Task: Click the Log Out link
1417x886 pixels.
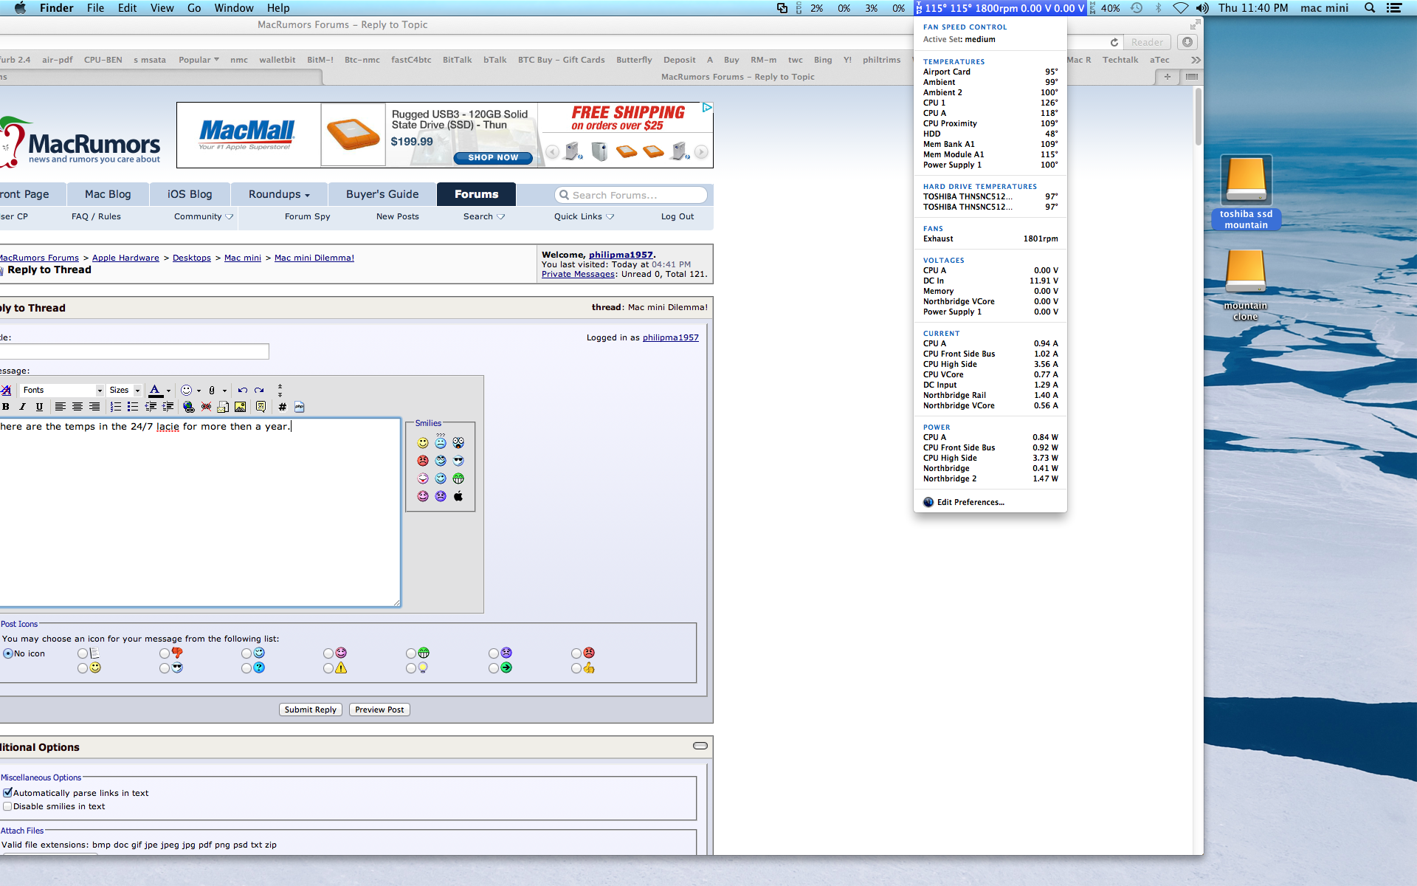Action: 678,216
